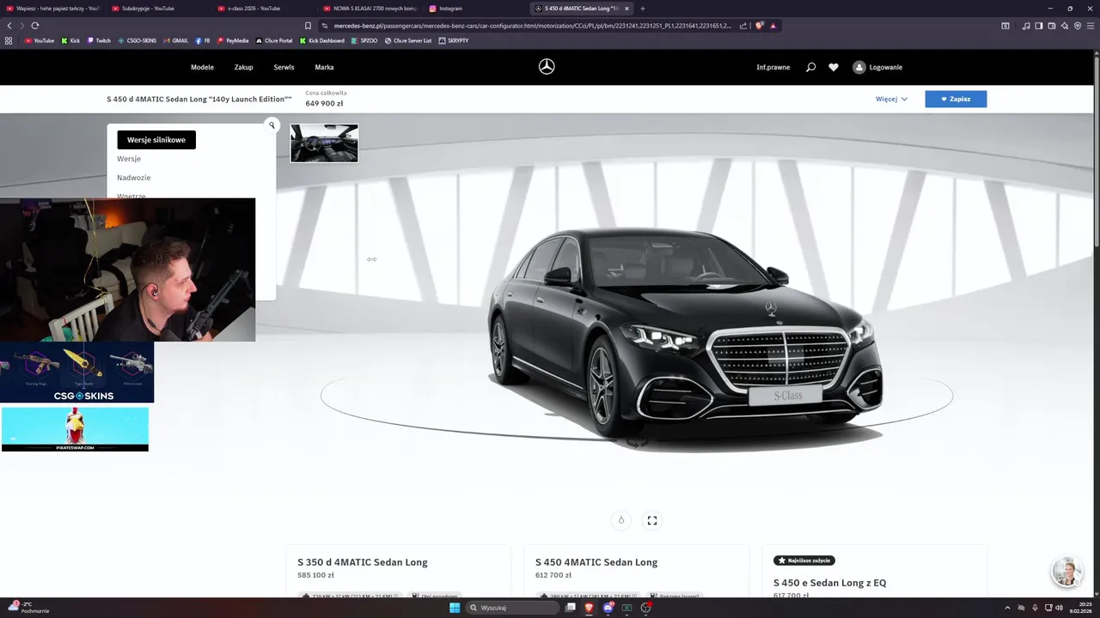This screenshot has height=618, width=1100.
Task: Open the Brave wallet icon
Action: (1052, 26)
